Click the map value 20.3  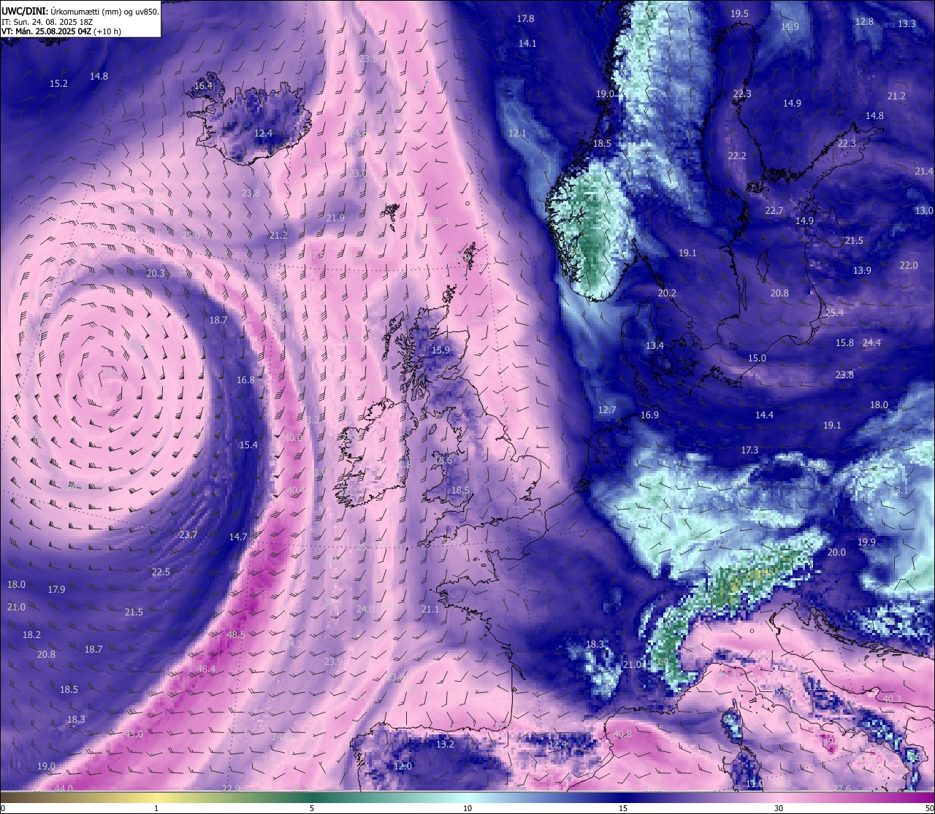pyautogui.click(x=156, y=274)
